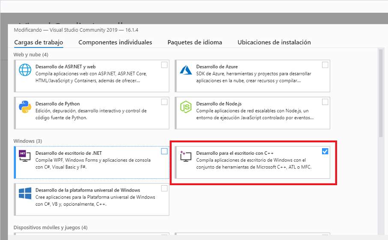Check the Desarrollo de Node.js workload

[325, 102]
